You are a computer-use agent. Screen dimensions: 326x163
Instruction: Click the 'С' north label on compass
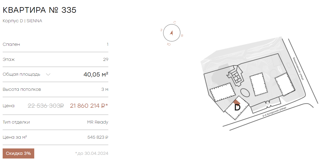tap(175, 22)
